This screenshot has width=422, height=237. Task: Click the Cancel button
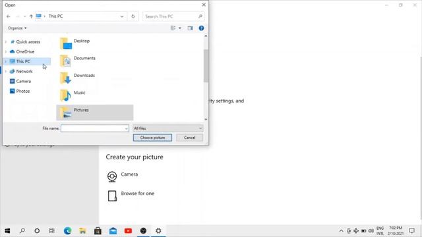pyautogui.click(x=189, y=138)
